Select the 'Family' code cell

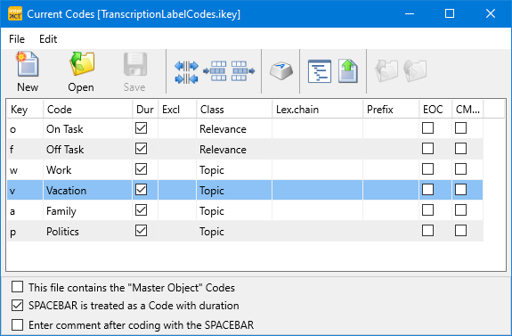(x=88, y=210)
